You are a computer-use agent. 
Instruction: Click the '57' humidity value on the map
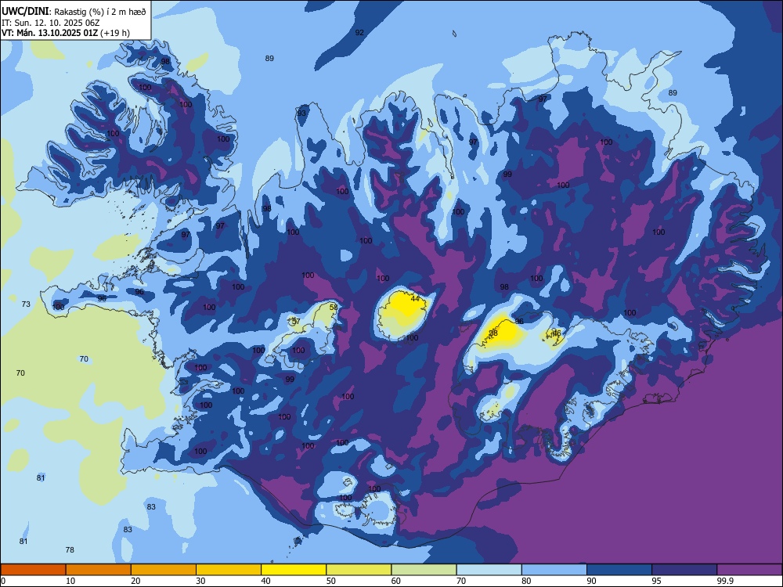(x=296, y=322)
